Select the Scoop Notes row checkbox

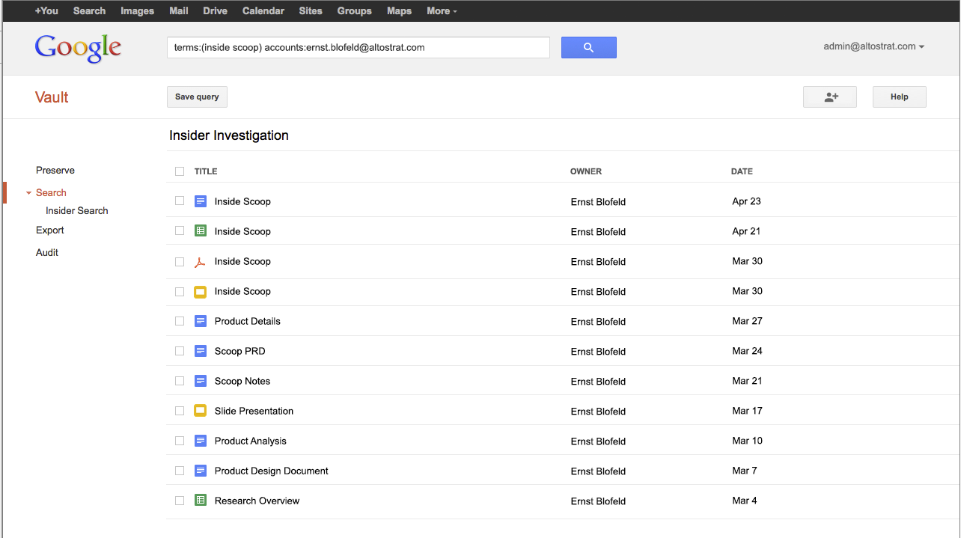(x=180, y=381)
